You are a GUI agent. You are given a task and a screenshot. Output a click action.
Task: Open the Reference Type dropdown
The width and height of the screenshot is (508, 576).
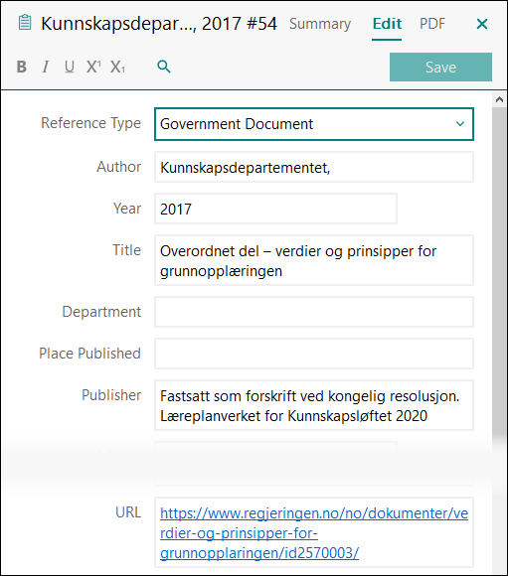point(314,124)
